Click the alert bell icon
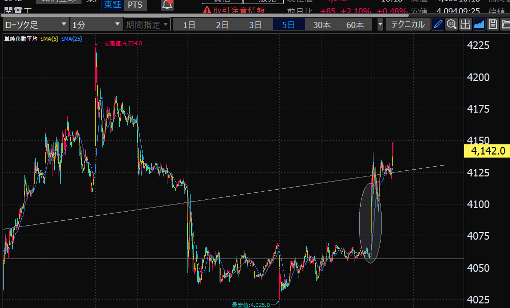The height and width of the screenshot is (308, 510). [167, 5]
